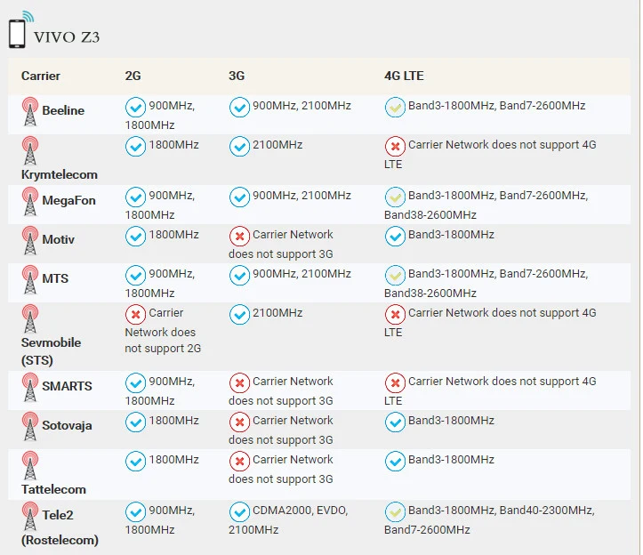Click SMARTS 2G blue checkmark icon
643x555 pixels.
[x=135, y=383]
